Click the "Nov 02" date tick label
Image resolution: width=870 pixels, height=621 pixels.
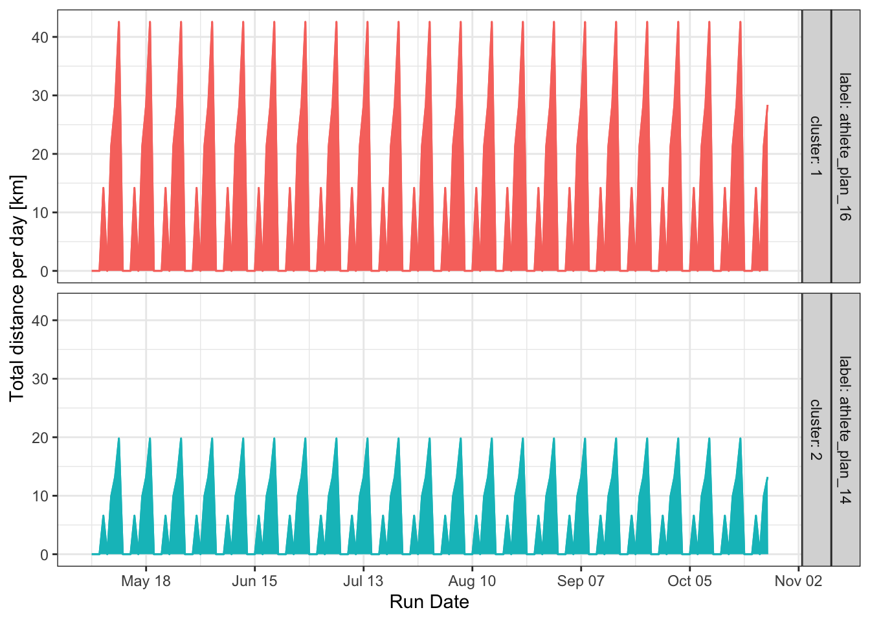(x=798, y=581)
